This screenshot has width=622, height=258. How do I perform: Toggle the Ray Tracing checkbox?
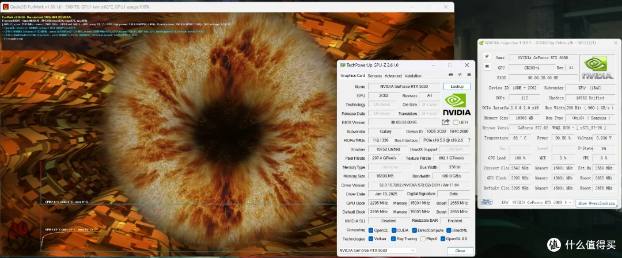393,238
